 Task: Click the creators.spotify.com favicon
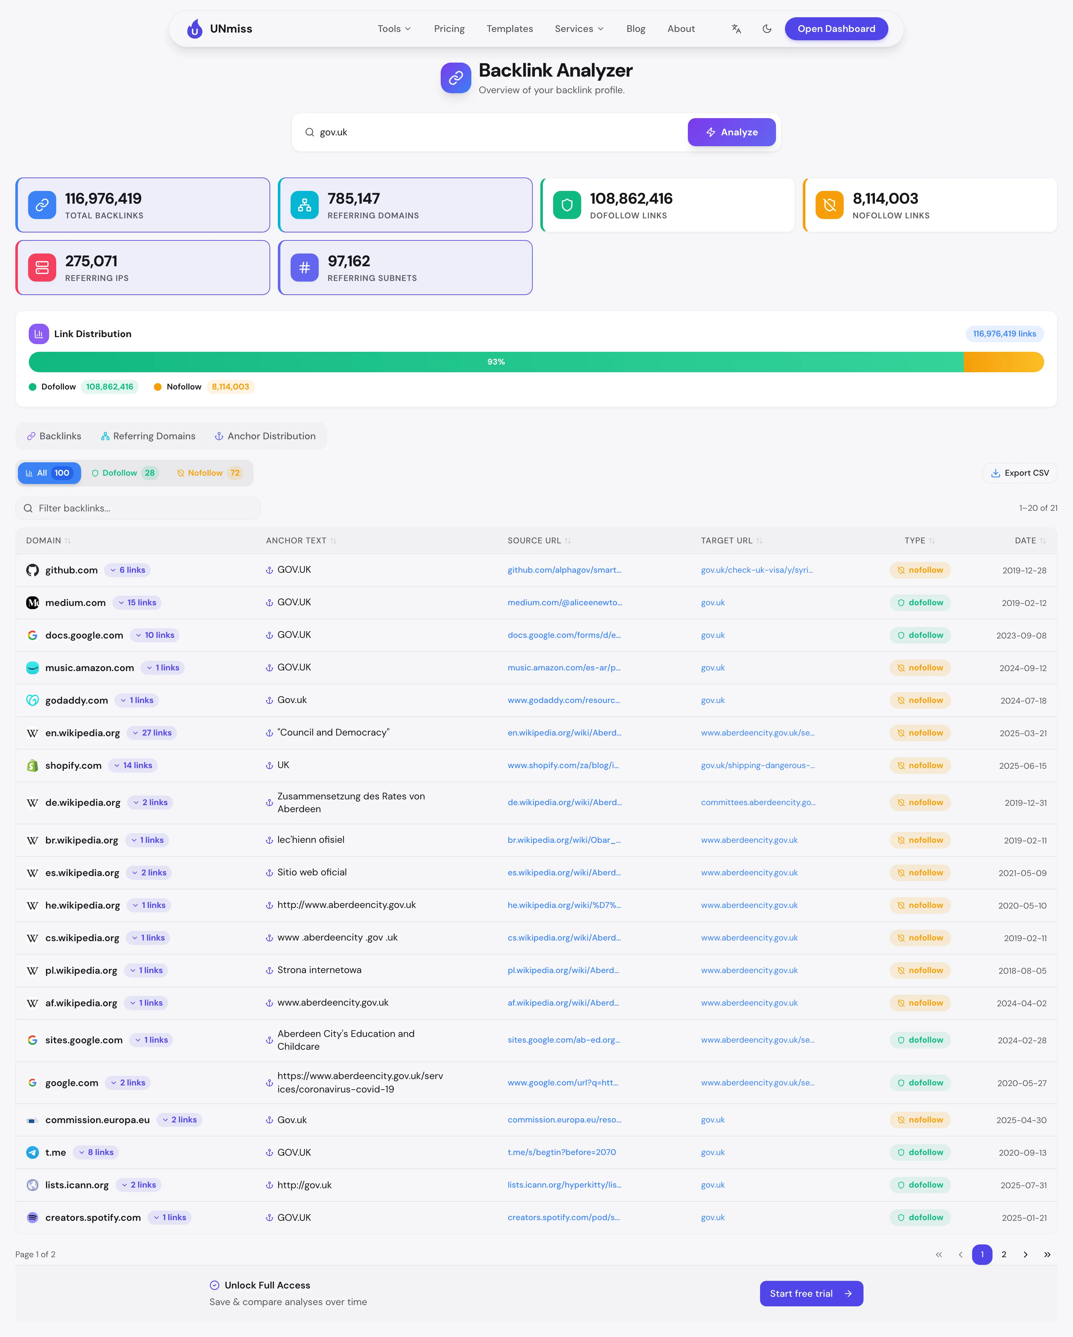click(32, 1217)
